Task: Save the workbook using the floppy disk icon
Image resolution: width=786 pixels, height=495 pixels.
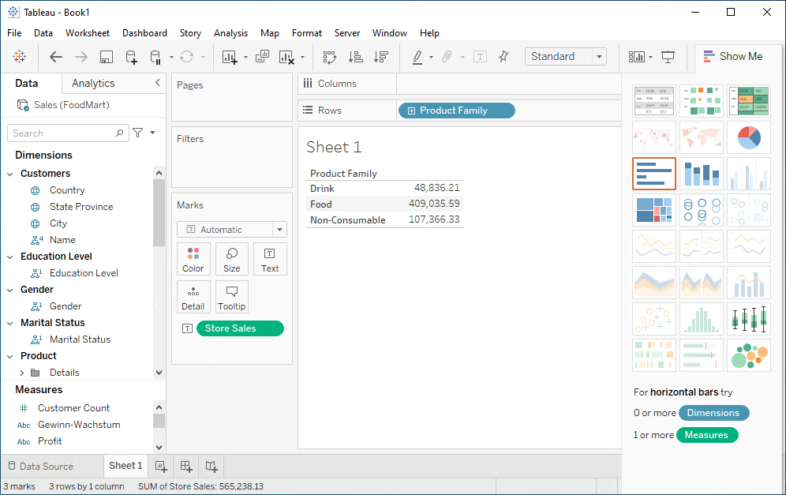Action: [x=107, y=57]
